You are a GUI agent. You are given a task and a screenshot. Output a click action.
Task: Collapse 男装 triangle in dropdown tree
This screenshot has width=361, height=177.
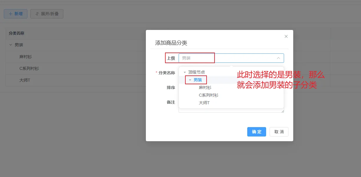tap(190, 80)
